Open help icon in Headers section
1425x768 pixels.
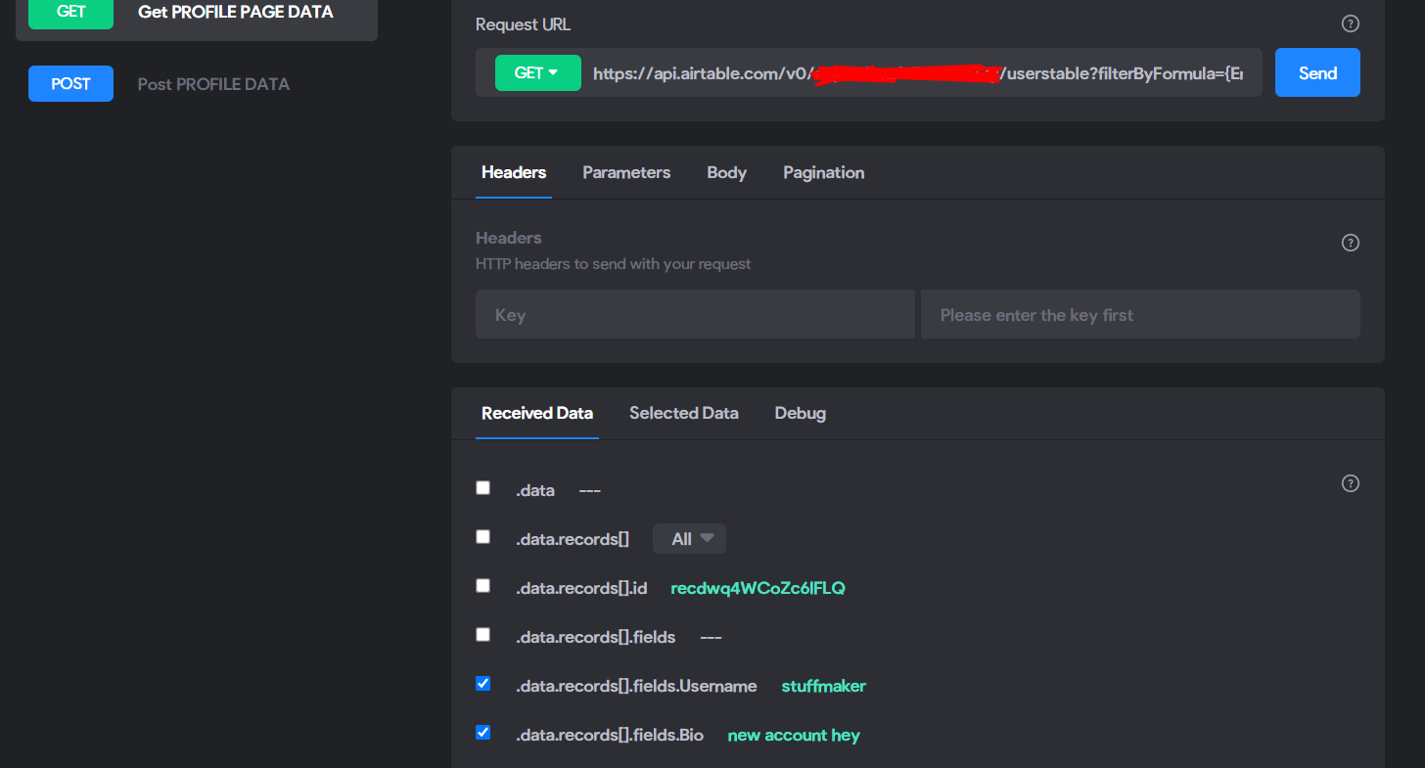[1350, 243]
